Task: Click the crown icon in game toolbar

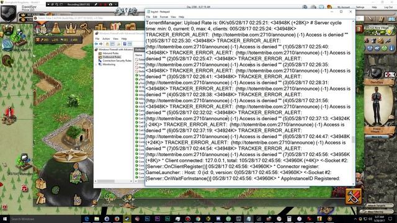Action: point(71,28)
